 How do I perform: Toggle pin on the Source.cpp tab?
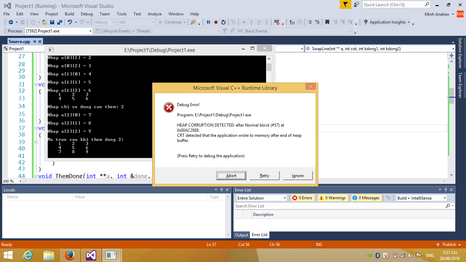[x=34, y=42]
